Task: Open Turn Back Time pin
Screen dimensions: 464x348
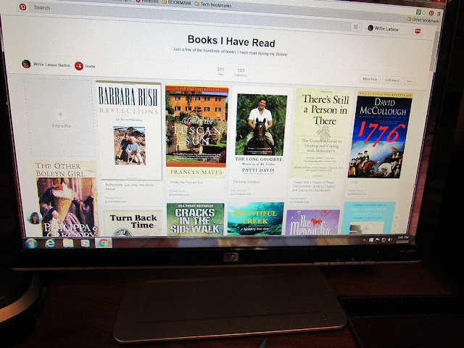Action: pyautogui.click(x=133, y=223)
